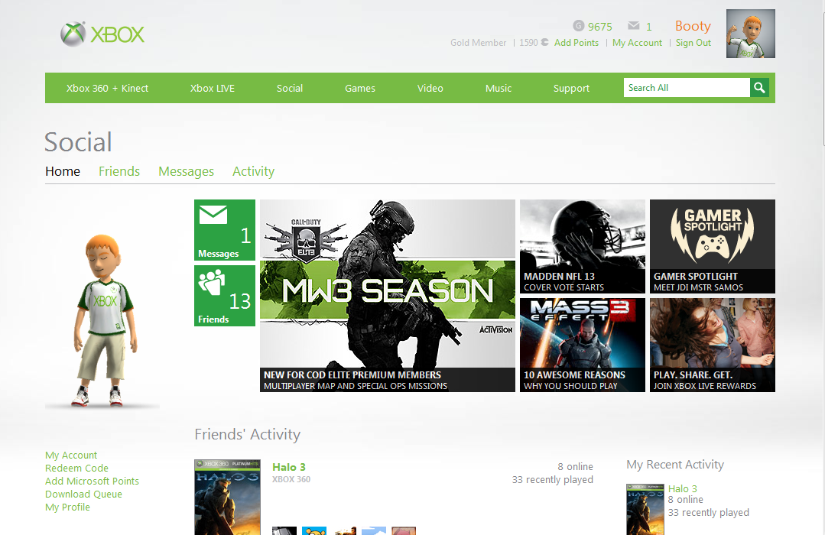The width and height of the screenshot is (825, 535).
Task: Click the gamer avatar picture in header
Action: (x=750, y=34)
